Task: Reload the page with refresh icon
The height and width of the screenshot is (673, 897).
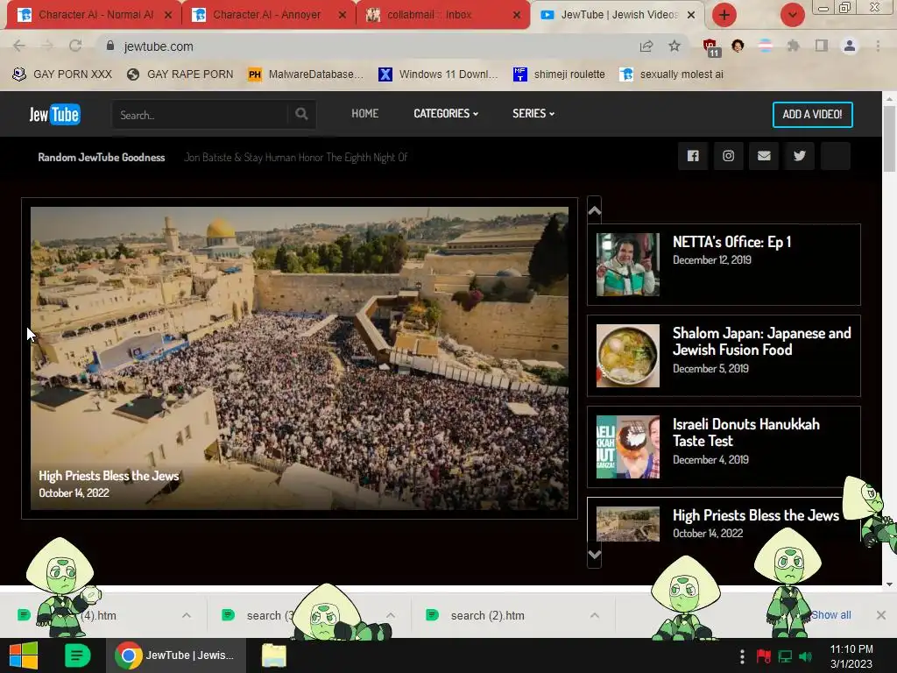Action: [75, 46]
